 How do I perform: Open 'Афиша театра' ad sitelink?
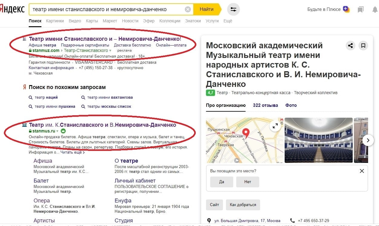click(42, 45)
